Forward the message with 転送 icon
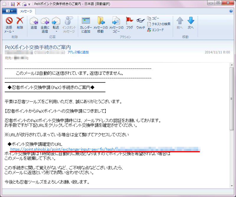 (56, 21)
